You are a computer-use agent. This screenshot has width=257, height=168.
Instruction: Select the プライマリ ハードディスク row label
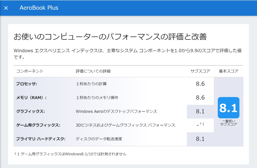pyautogui.click(x=41, y=139)
